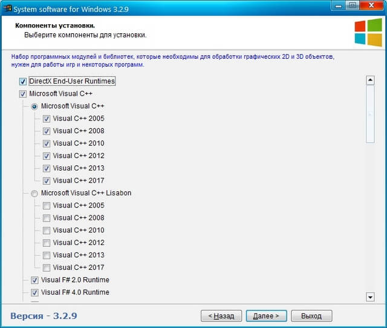Image resolution: width=387 pixels, height=328 pixels.
Task: Uncheck Visual C++ 2010 under Microsoft Visual C++
Action: pyautogui.click(x=47, y=143)
